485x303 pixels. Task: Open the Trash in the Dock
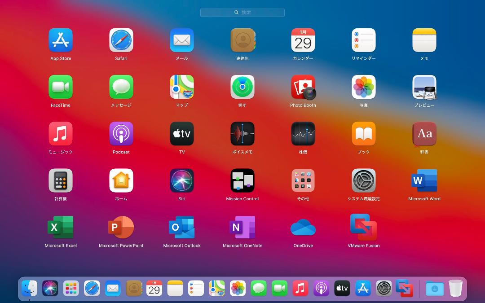[456, 289]
